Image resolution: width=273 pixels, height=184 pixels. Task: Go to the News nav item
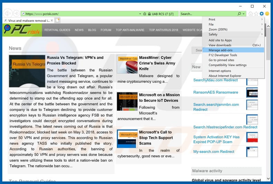coord(79,30)
